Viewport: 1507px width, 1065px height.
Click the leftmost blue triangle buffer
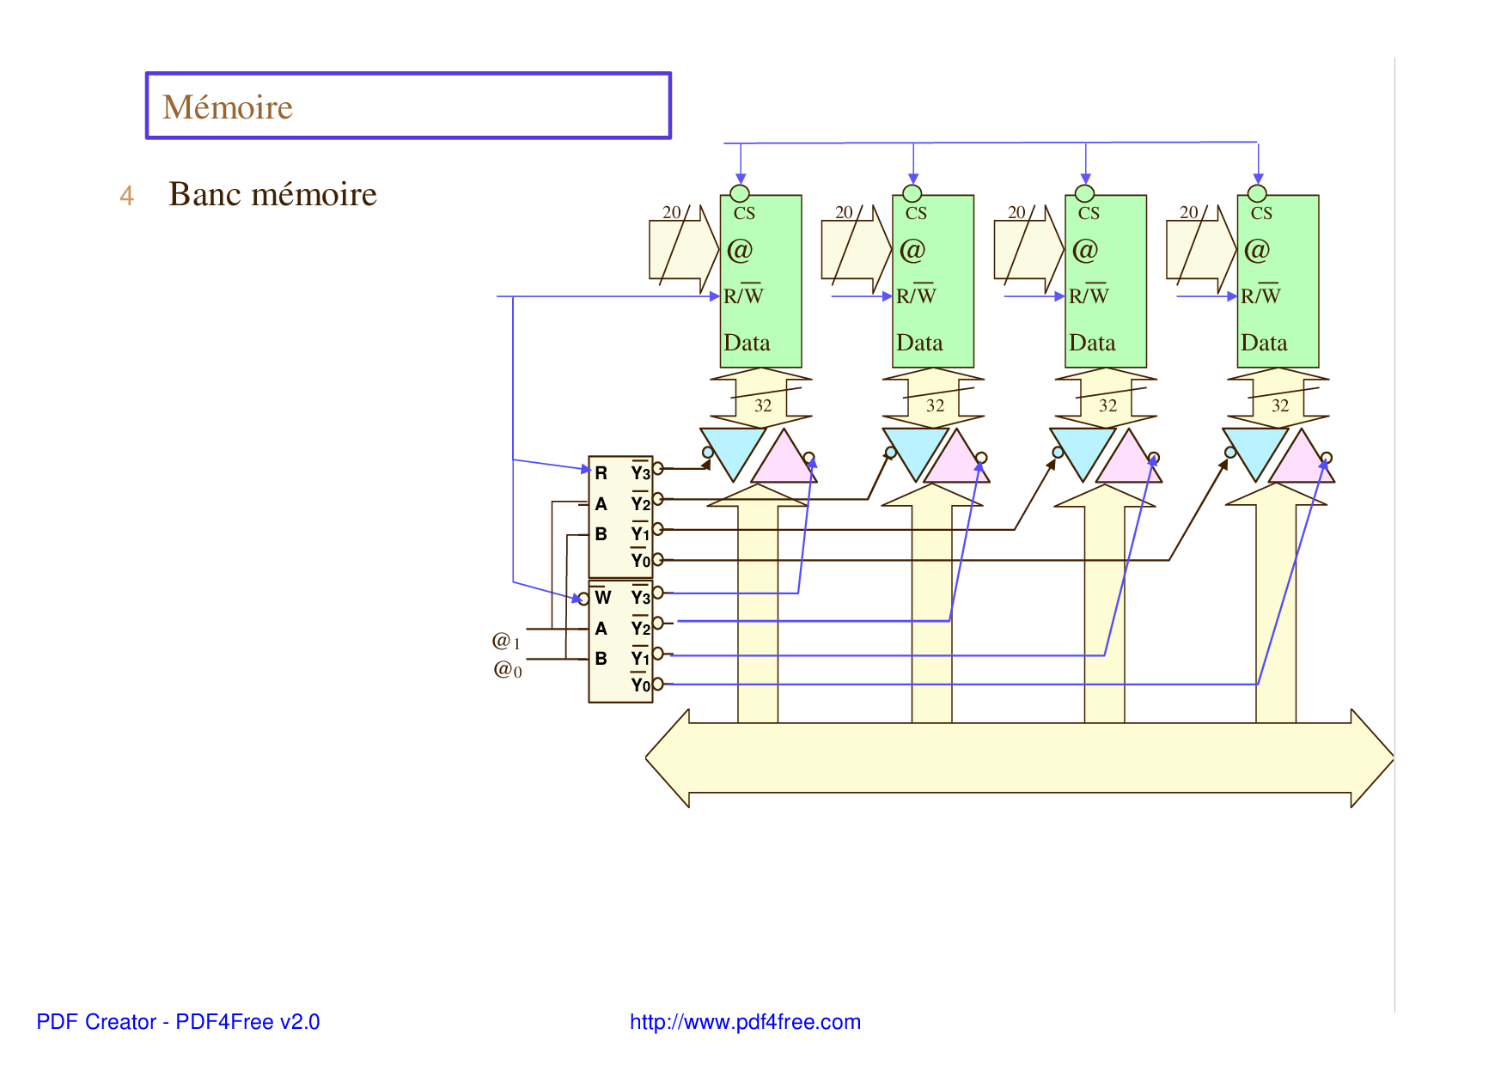733,449
